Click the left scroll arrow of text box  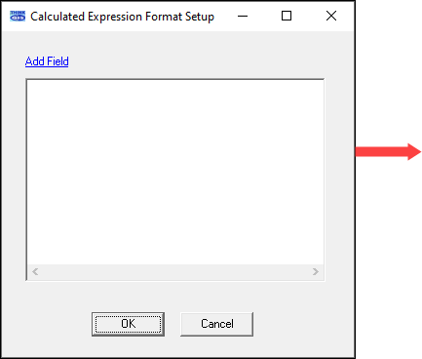tap(35, 271)
